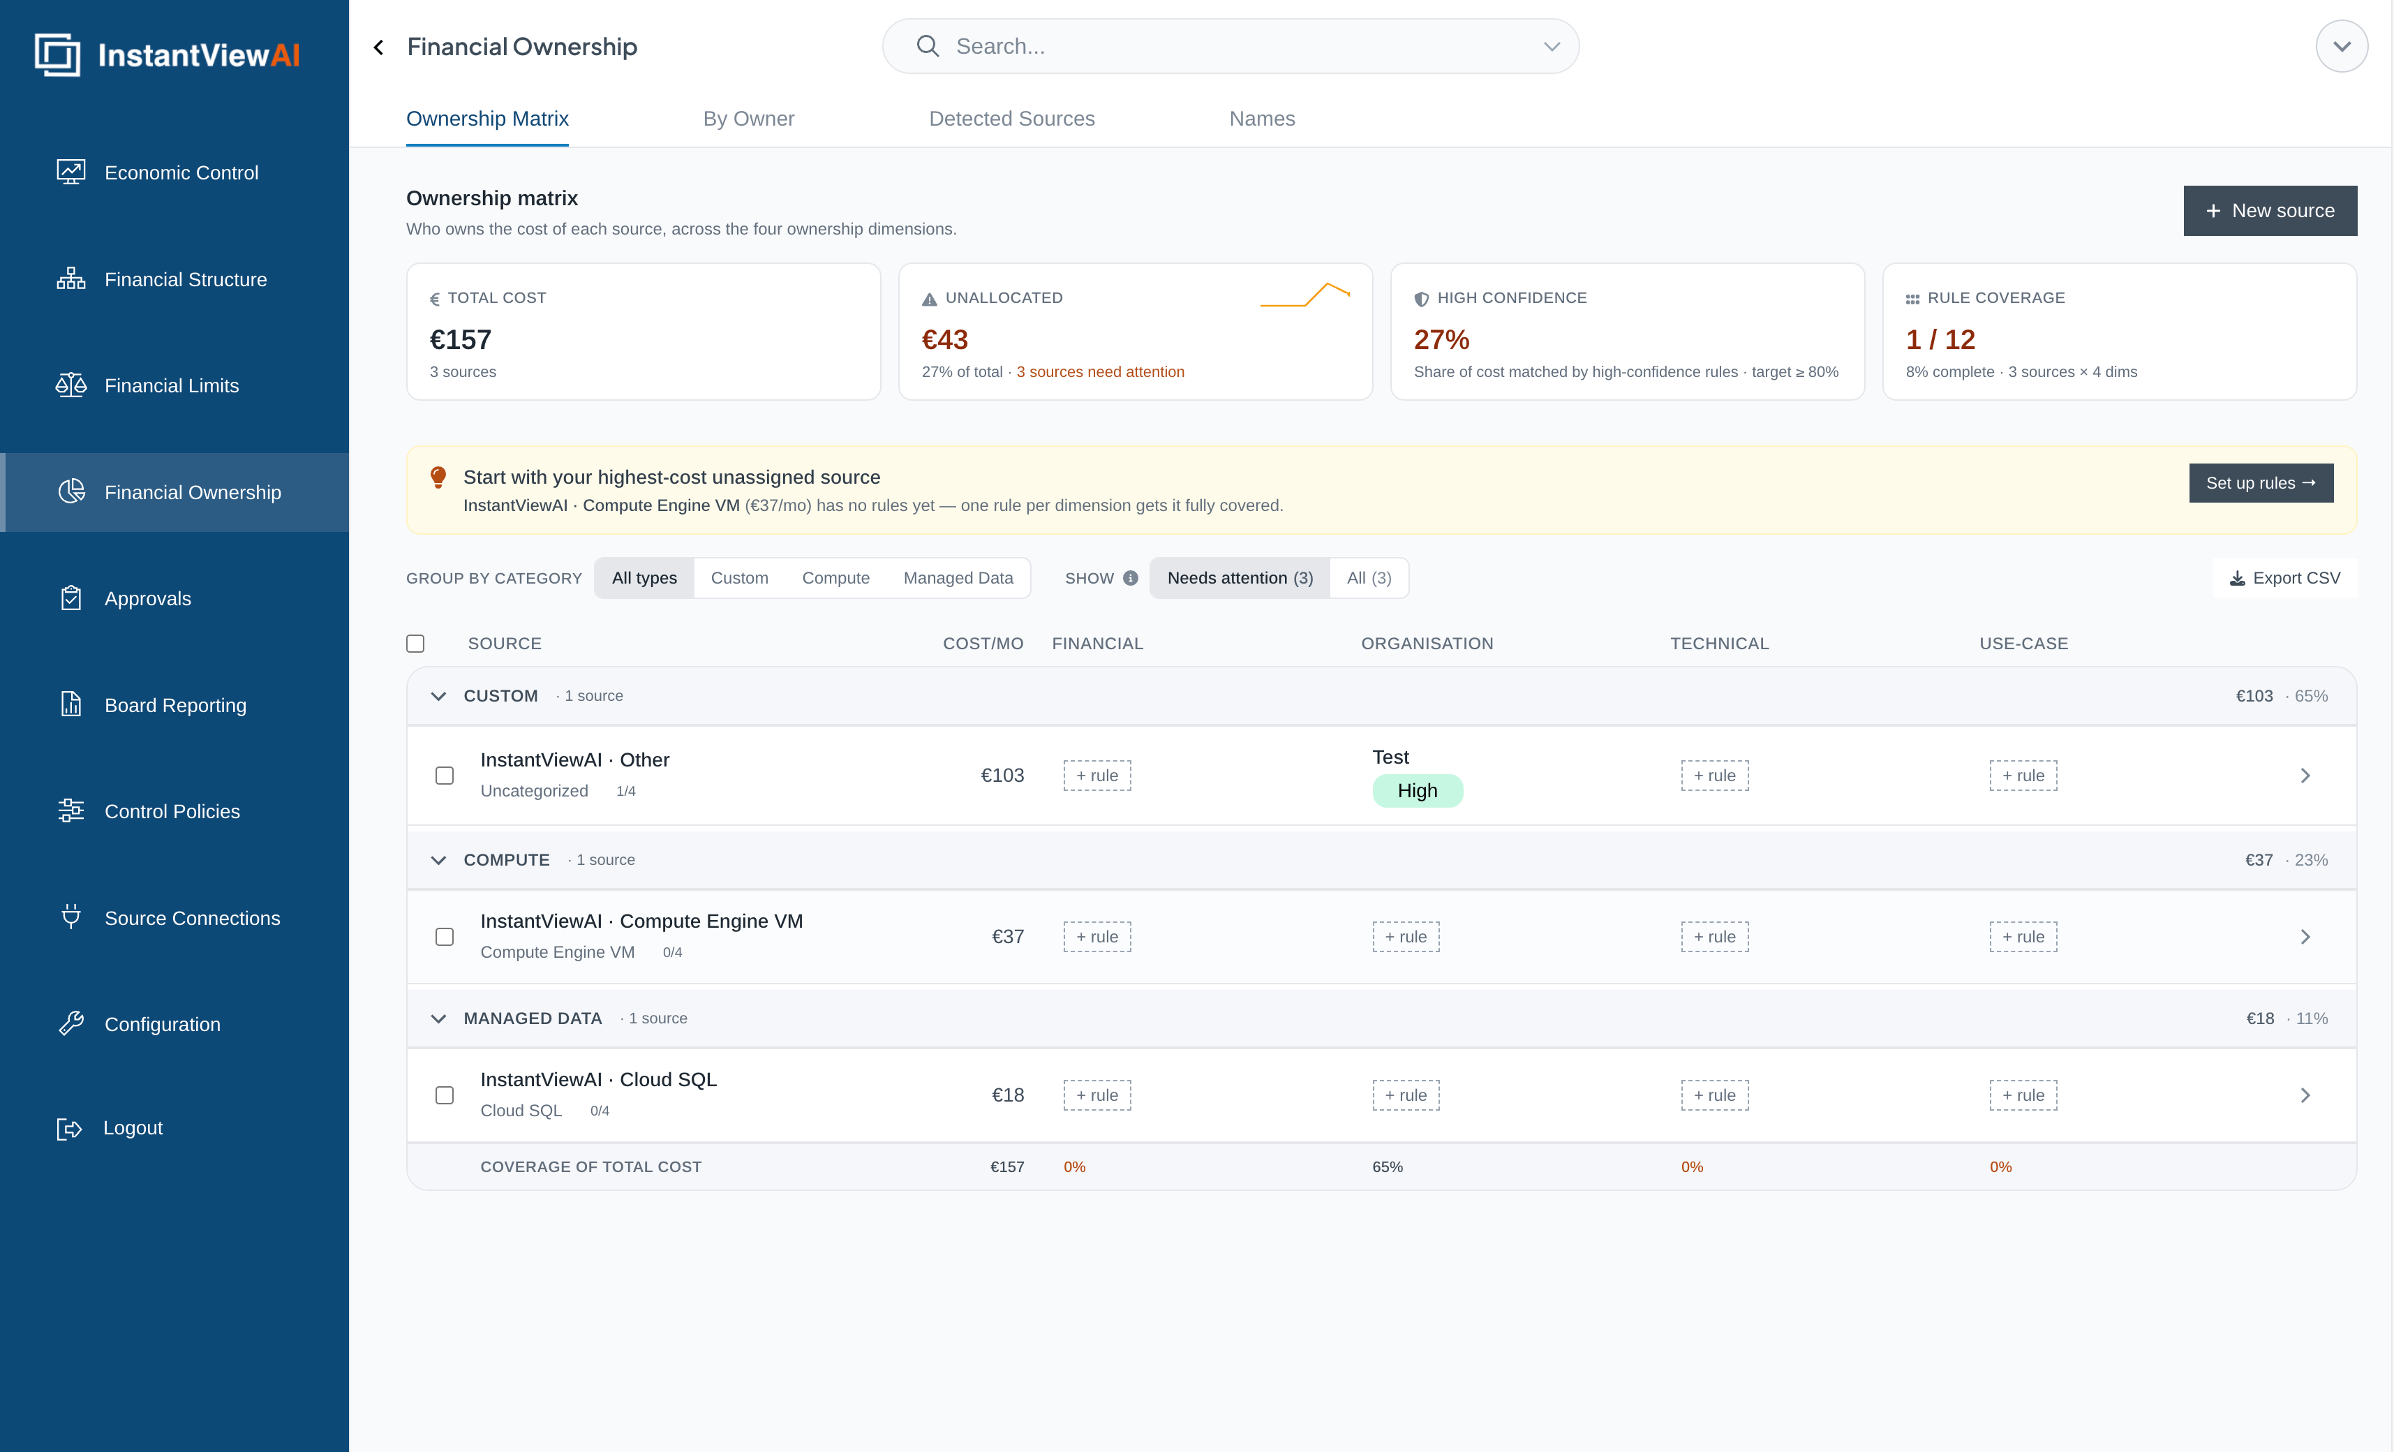Click the lightbulb icon in the yellow banner
2394x1452 pixels.
pos(438,477)
